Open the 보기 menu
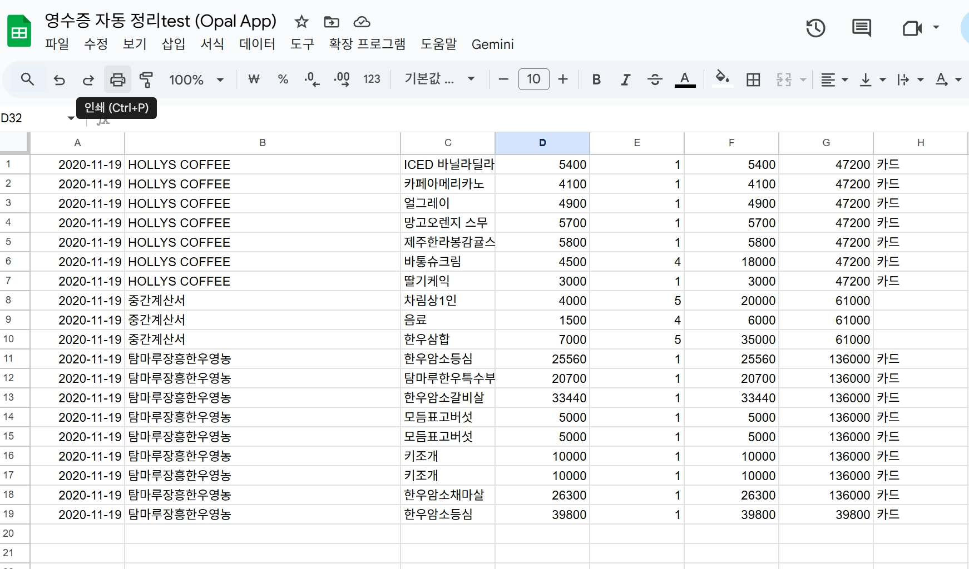 tap(135, 44)
